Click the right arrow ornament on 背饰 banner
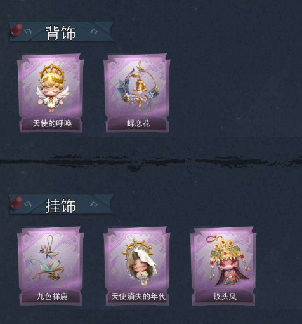Viewport: 302px width, 324px height. [x=94, y=32]
